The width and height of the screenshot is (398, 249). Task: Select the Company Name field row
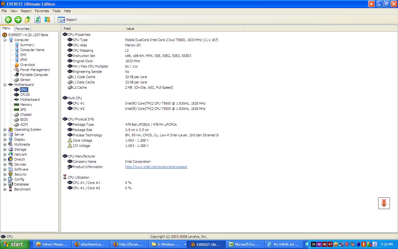pos(109,162)
